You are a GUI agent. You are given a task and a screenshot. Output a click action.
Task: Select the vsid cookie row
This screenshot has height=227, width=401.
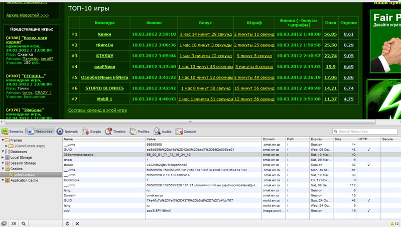point(232,210)
